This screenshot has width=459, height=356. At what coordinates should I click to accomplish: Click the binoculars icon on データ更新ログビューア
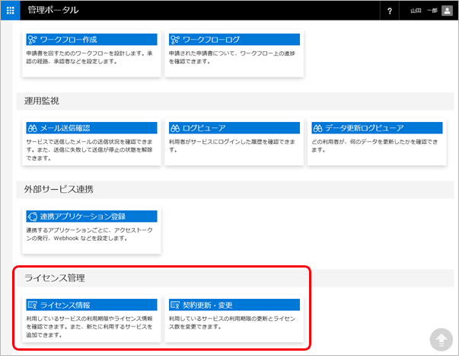[x=317, y=128]
